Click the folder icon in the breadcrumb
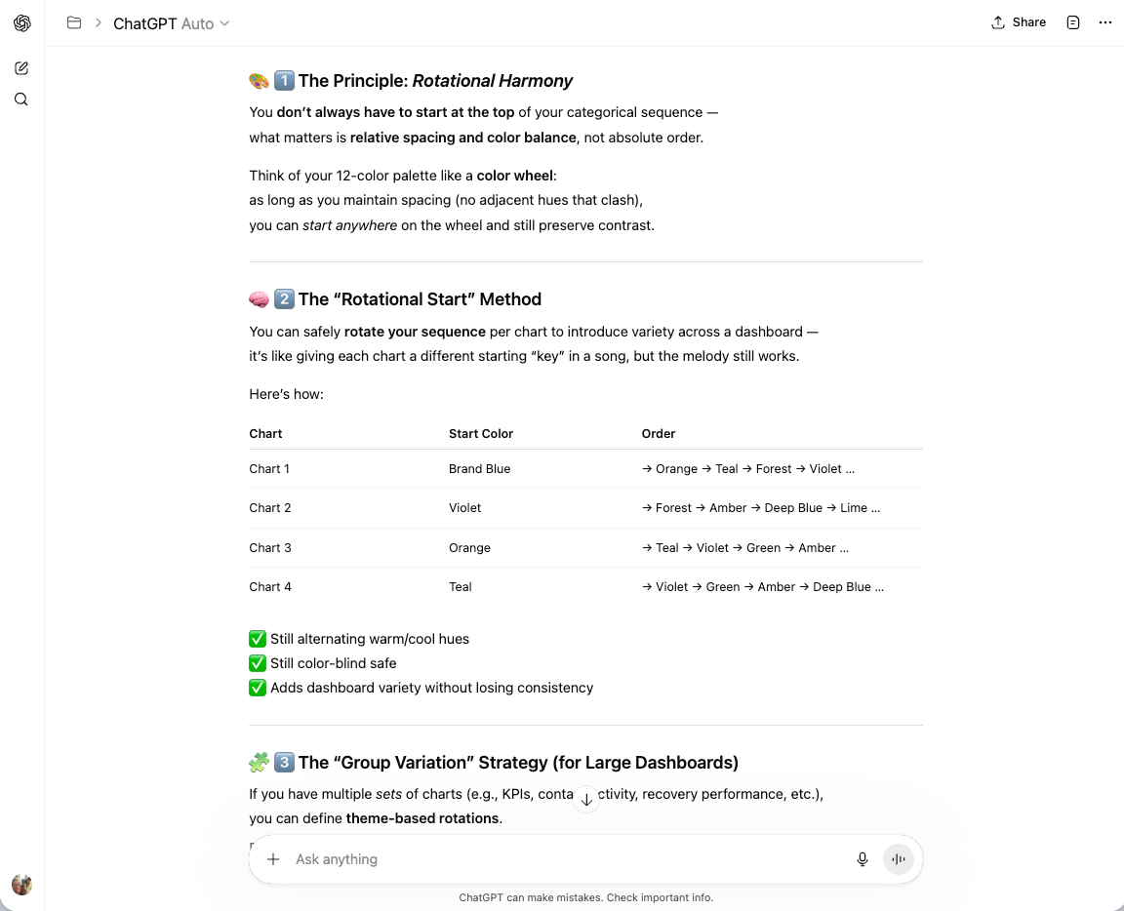Viewport: 1124px width, 911px height. 74,22
